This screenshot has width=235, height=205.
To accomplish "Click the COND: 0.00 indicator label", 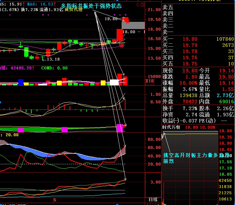I will point(54,68).
